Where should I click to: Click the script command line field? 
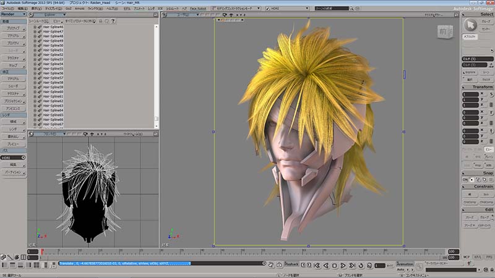(161, 263)
